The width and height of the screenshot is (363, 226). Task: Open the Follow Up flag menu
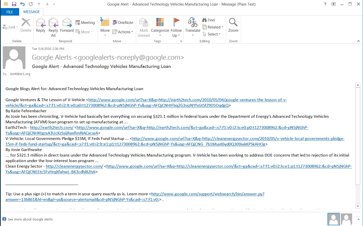tap(176, 27)
